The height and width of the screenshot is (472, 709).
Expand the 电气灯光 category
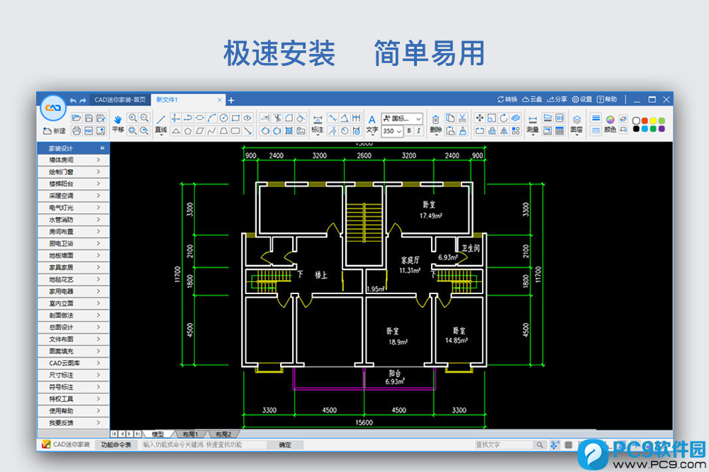pos(73,208)
